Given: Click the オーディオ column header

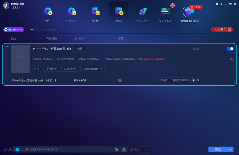Looking at the screenshot, I should [x=79, y=39].
